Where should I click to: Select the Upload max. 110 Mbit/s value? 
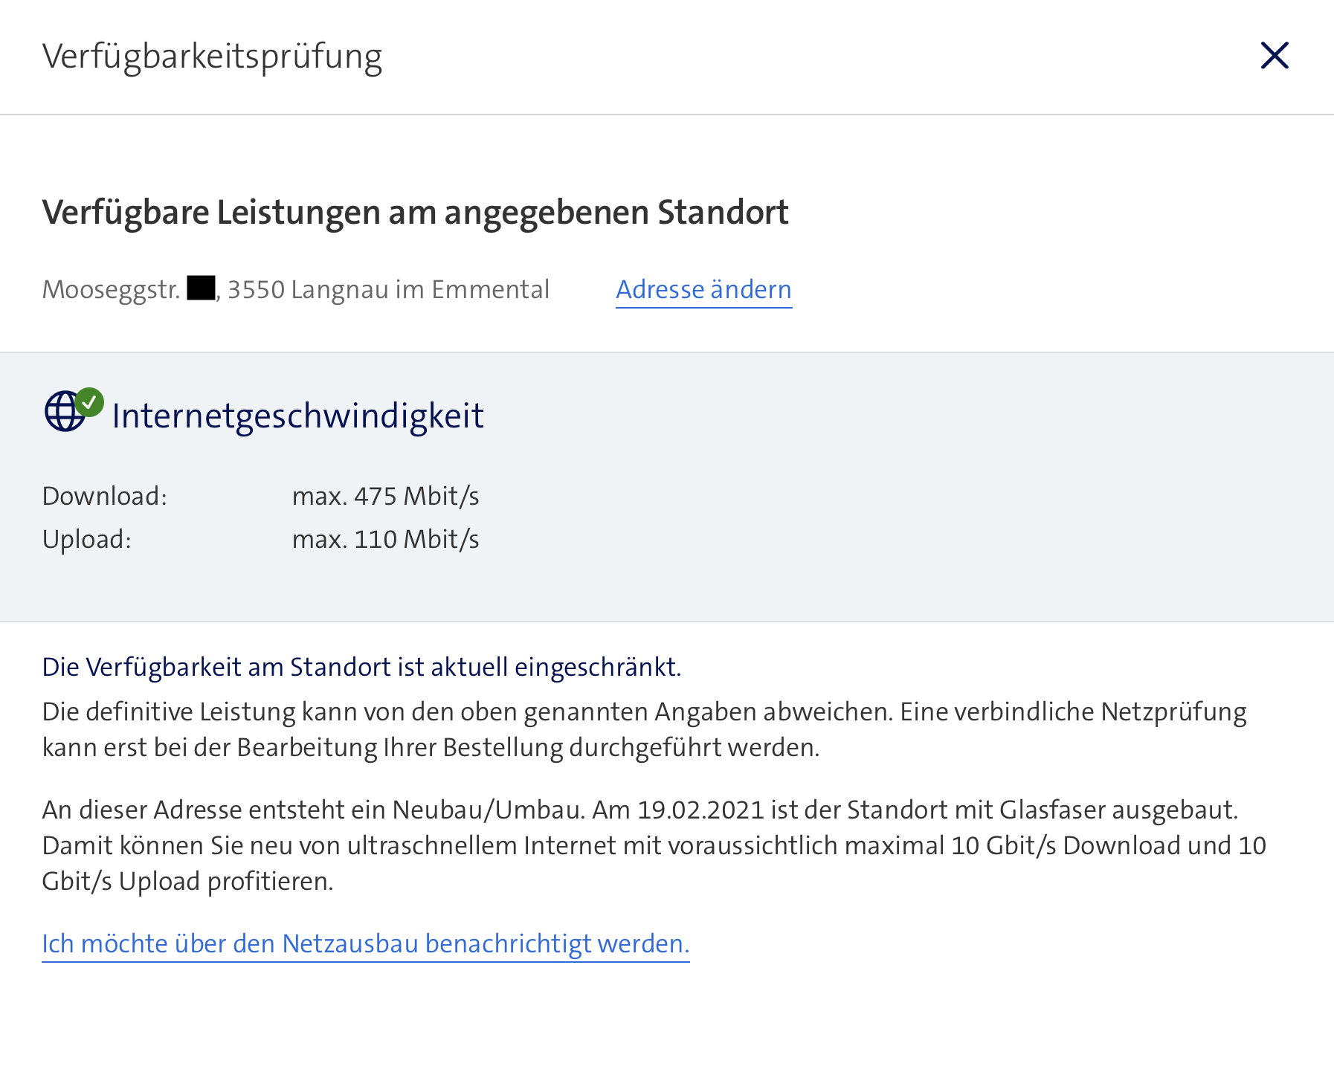(385, 539)
